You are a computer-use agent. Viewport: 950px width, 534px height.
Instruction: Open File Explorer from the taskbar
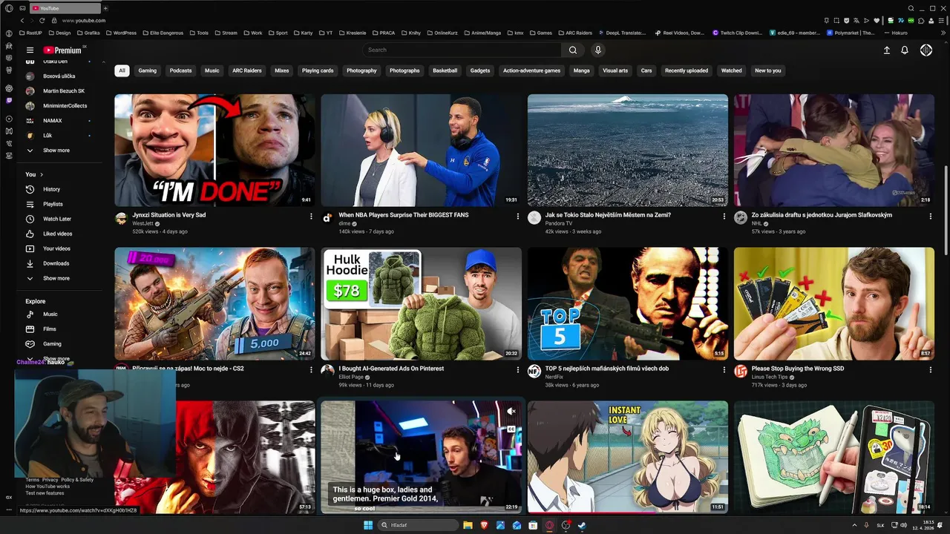pyautogui.click(x=468, y=525)
